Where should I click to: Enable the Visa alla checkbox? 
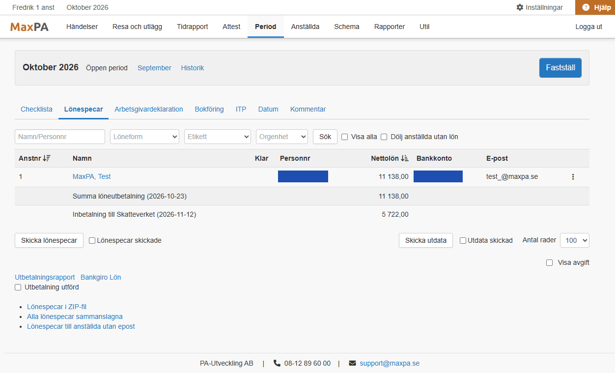(345, 137)
